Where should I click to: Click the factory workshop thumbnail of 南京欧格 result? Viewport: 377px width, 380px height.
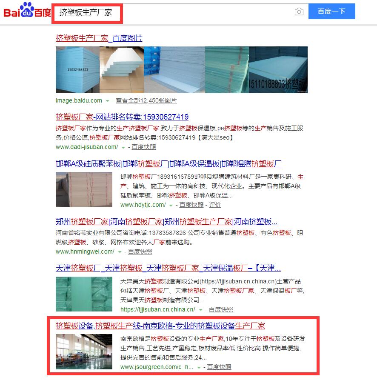(x=84, y=351)
